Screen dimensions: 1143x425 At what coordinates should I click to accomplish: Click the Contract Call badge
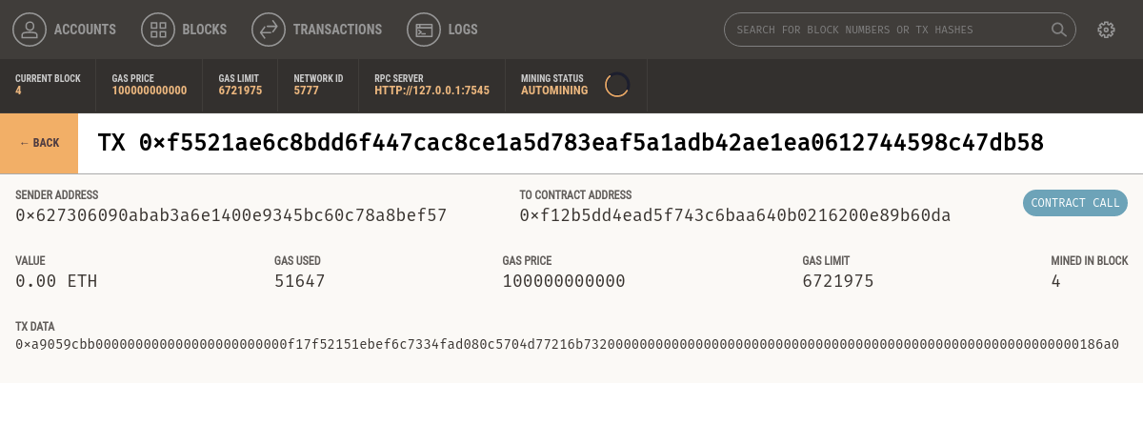(x=1075, y=203)
